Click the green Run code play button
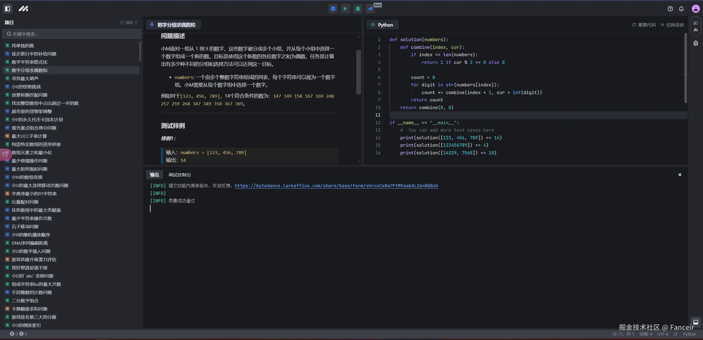 (x=345, y=9)
